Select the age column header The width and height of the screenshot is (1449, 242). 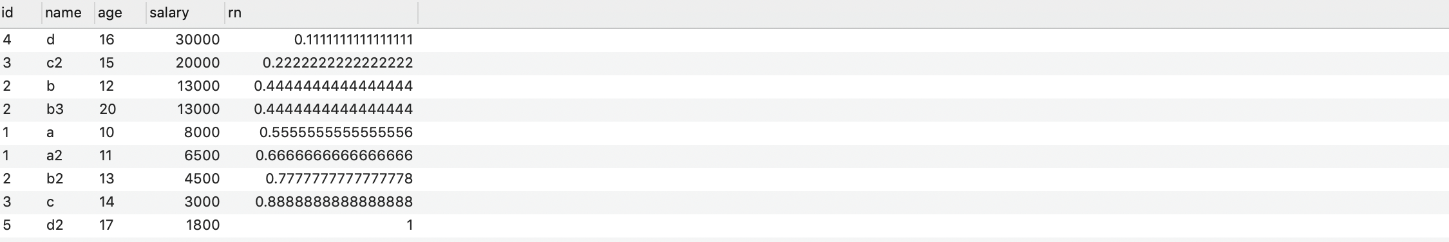pyautogui.click(x=120, y=13)
